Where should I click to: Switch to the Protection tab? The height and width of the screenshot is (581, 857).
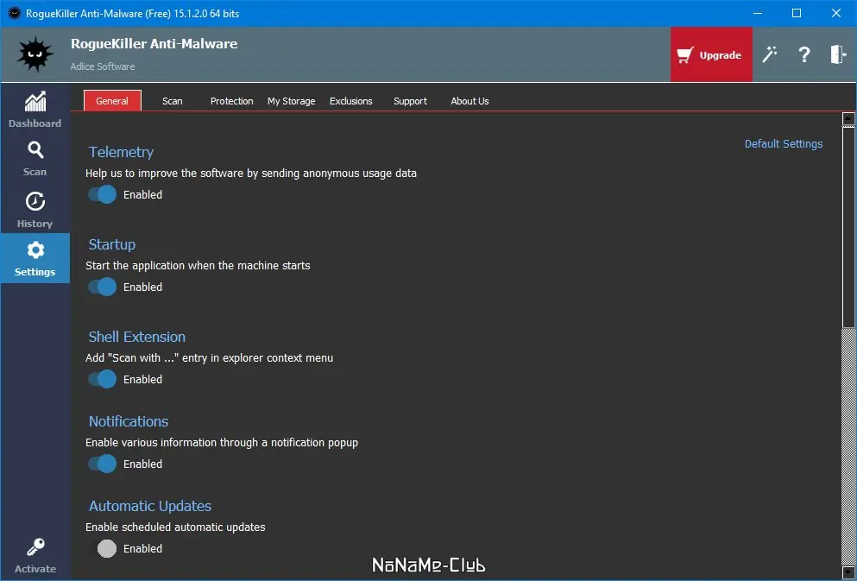click(232, 101)
